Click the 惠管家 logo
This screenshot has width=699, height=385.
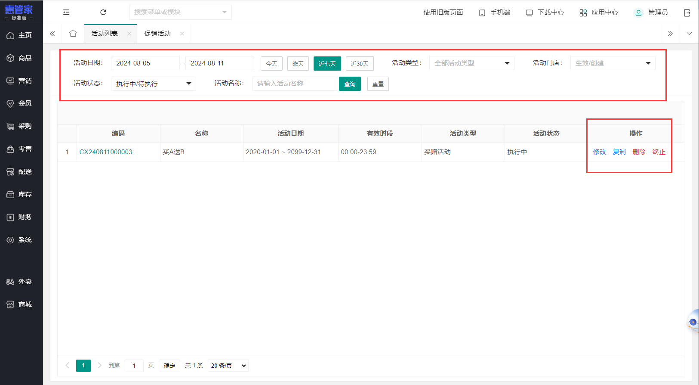19,12
